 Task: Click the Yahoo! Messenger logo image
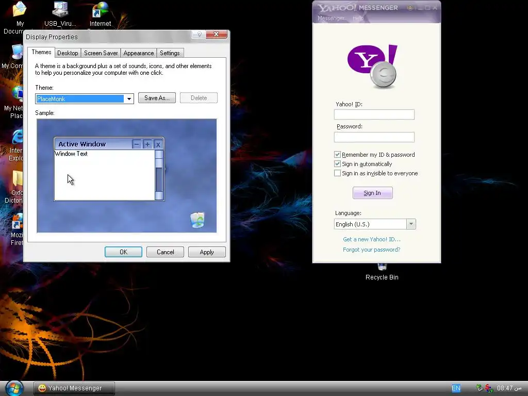(x=373, y=66)
